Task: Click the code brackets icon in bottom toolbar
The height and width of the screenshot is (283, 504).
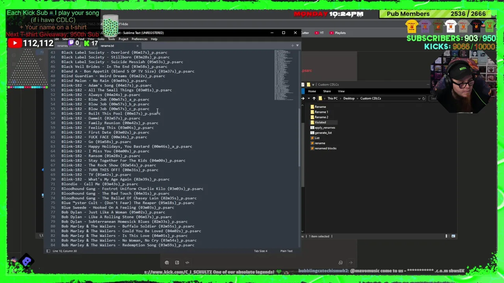Action: tap(187, 263)
